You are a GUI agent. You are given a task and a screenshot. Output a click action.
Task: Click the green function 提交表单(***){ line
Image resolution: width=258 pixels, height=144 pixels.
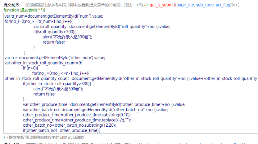[24, 10]
